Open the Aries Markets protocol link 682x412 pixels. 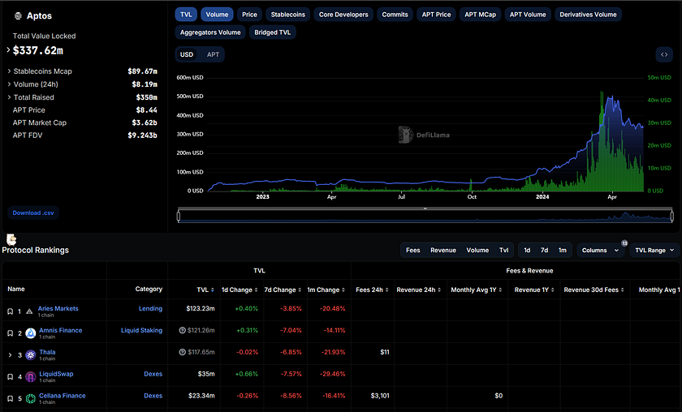[58, 308]
